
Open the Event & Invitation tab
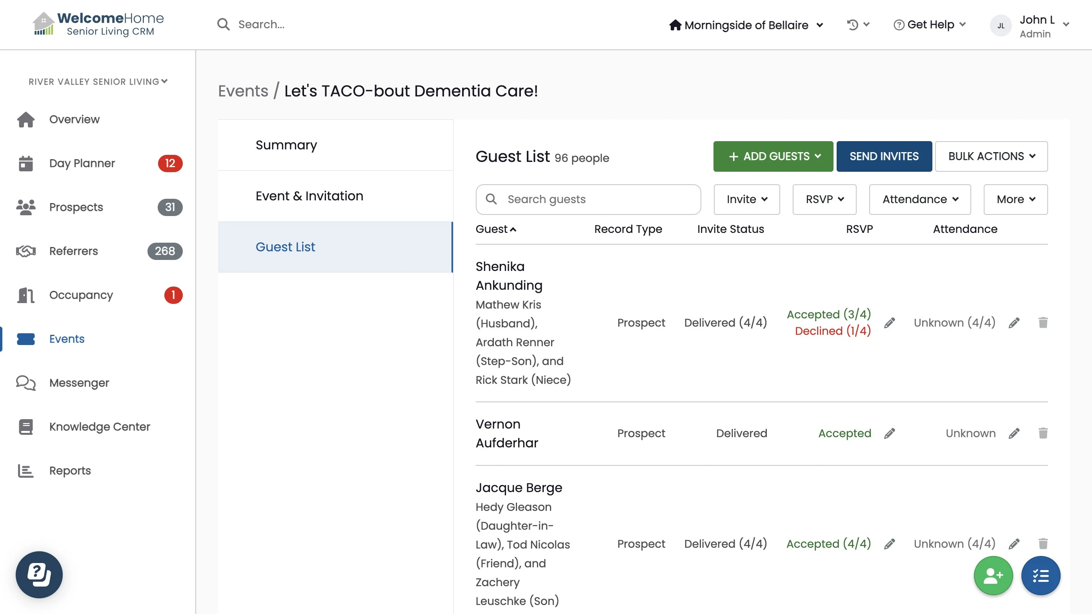coord(309,196)
